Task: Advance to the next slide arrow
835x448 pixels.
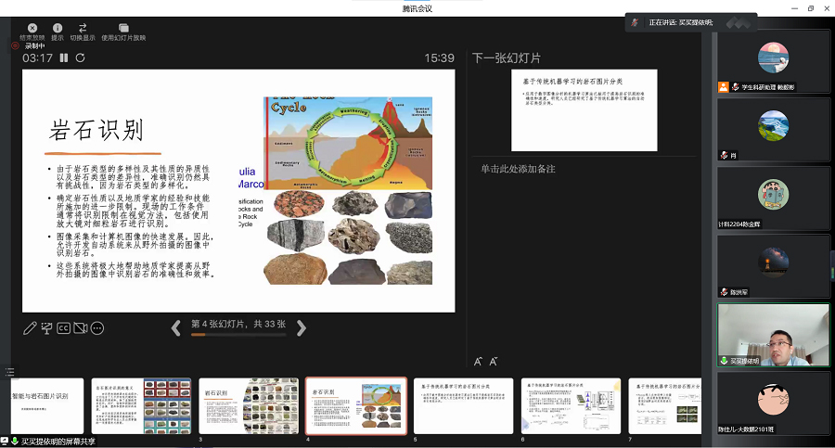Action: coord(301,326)
